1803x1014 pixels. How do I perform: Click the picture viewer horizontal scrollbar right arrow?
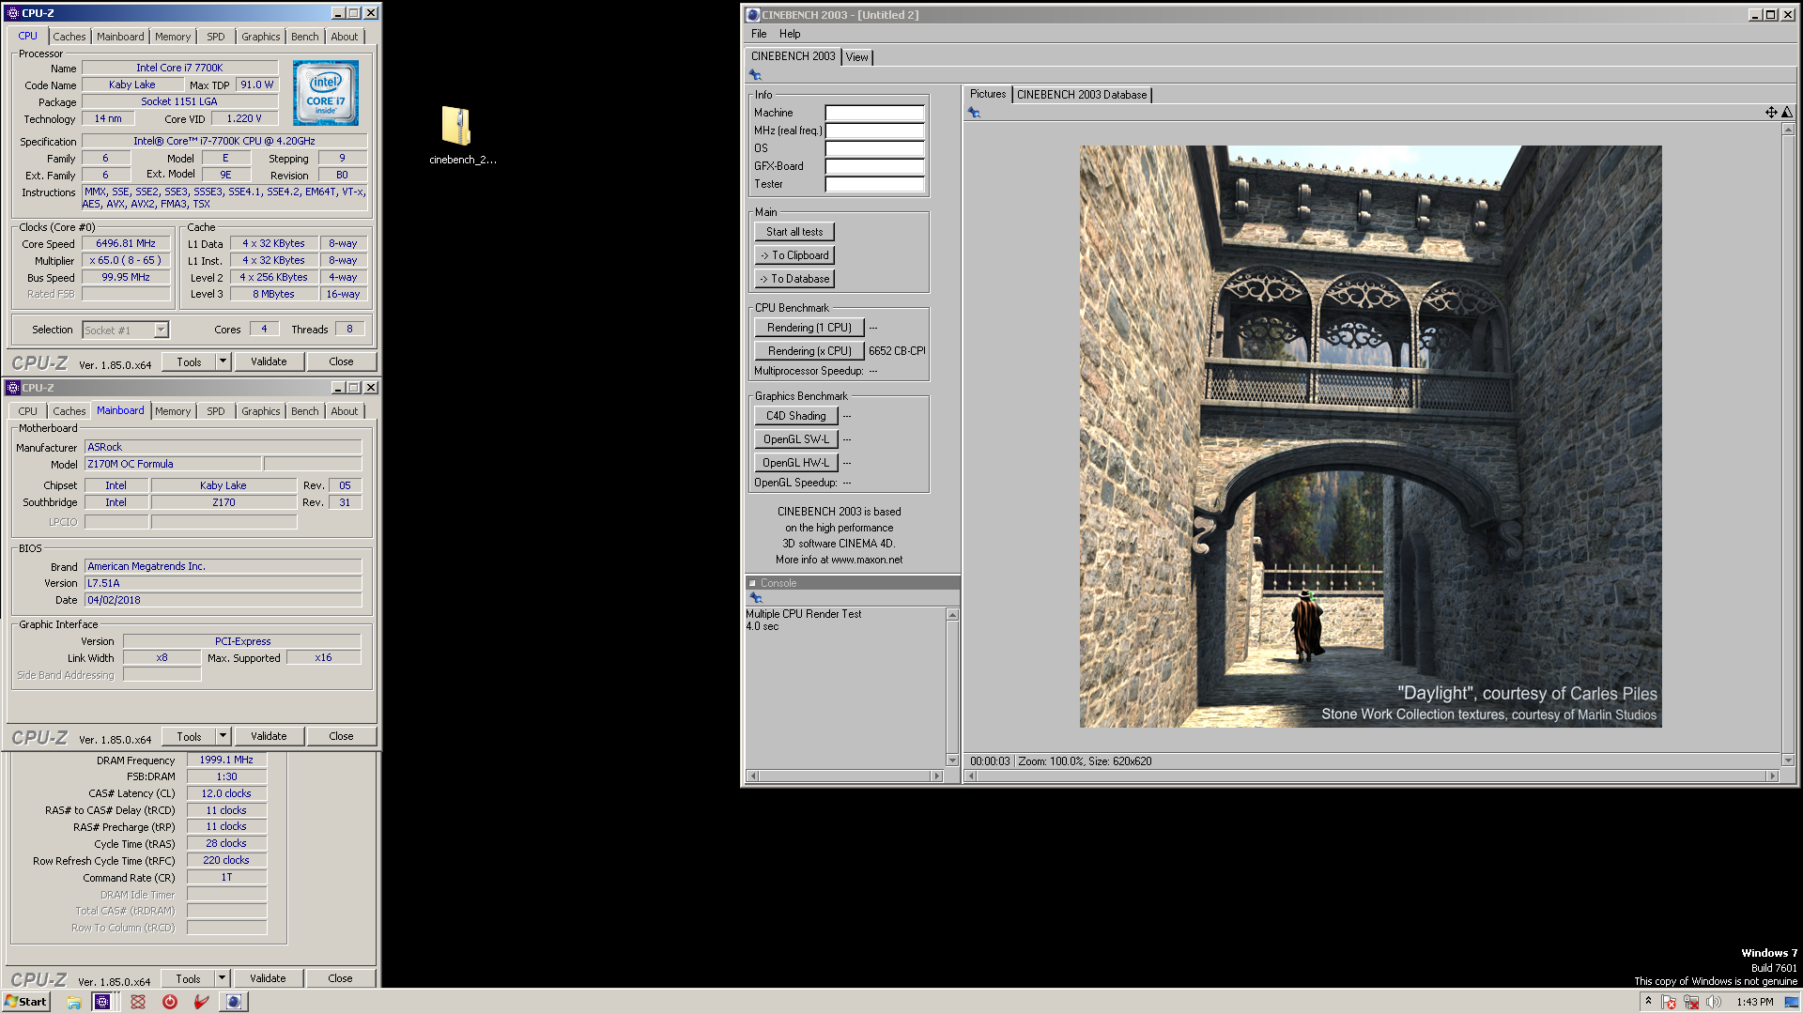pos(1772,776)
